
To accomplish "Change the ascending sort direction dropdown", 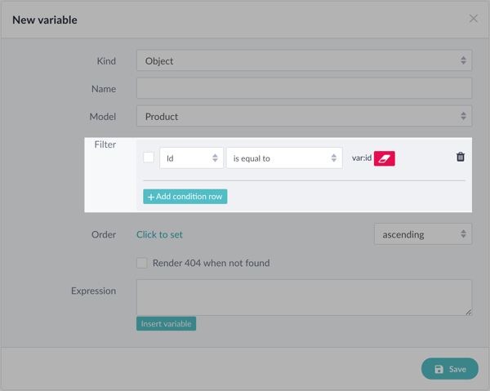I will pyautogui.click(x=422, y=234).
